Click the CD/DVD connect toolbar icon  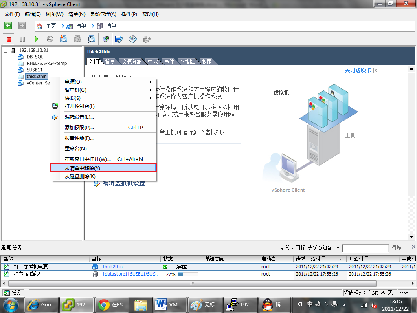tap(133, 40)
